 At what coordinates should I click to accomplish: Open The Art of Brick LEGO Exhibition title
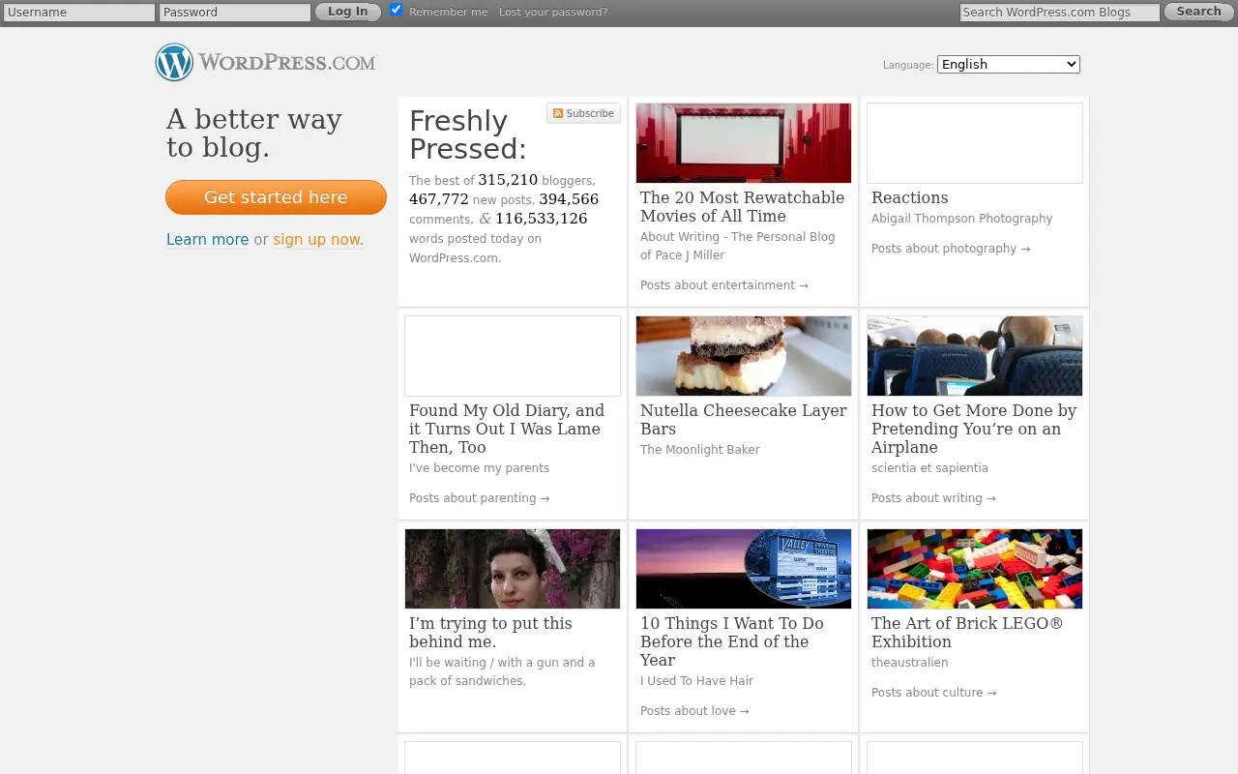[x=967, y=632]
